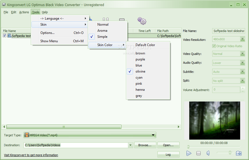
Task: Expand the Skin submenu
Action: [60, 24]
